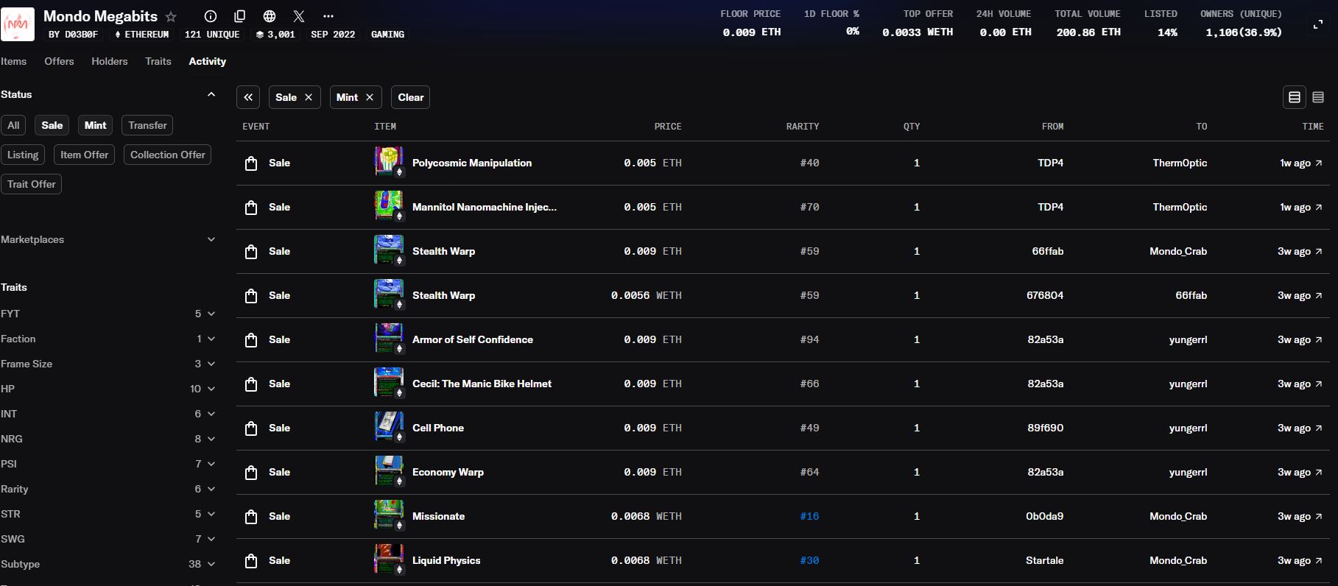
Task: Open transaction link for Liquid Physics sale
Action: click(x=1318, y=560)
